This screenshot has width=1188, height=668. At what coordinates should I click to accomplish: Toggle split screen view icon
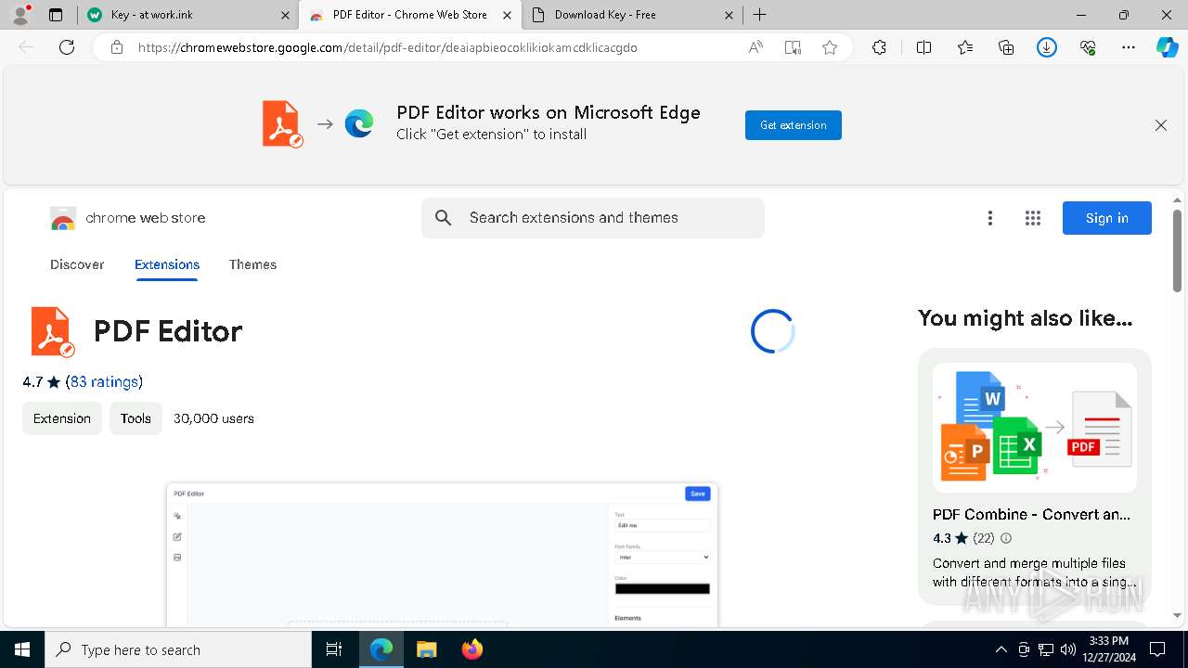click(x=923, y=47)
